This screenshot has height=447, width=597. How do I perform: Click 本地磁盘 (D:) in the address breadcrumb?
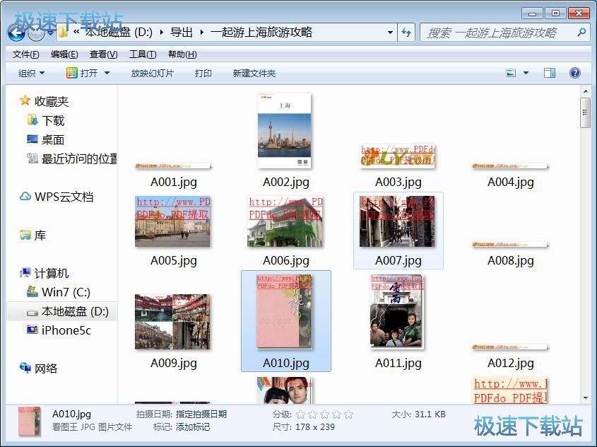point(119,33)
